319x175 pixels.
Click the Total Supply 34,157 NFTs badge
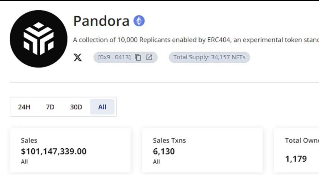tap(209, 57)
